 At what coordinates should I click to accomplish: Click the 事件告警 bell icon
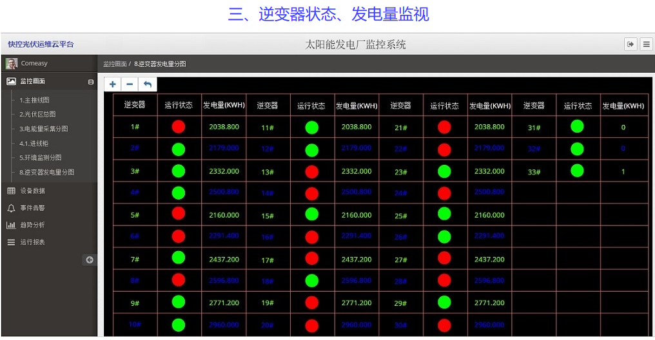point(11,208)
